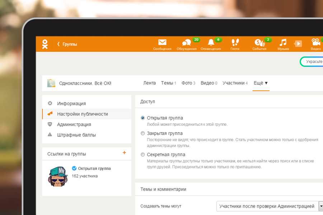Open Музыка note icon

(x=283, y=43)
